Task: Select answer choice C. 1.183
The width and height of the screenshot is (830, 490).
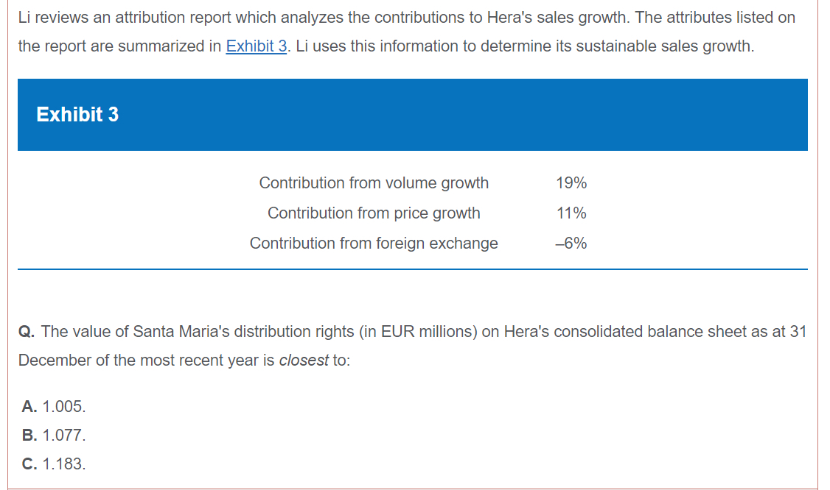Action: pos(54,464)
